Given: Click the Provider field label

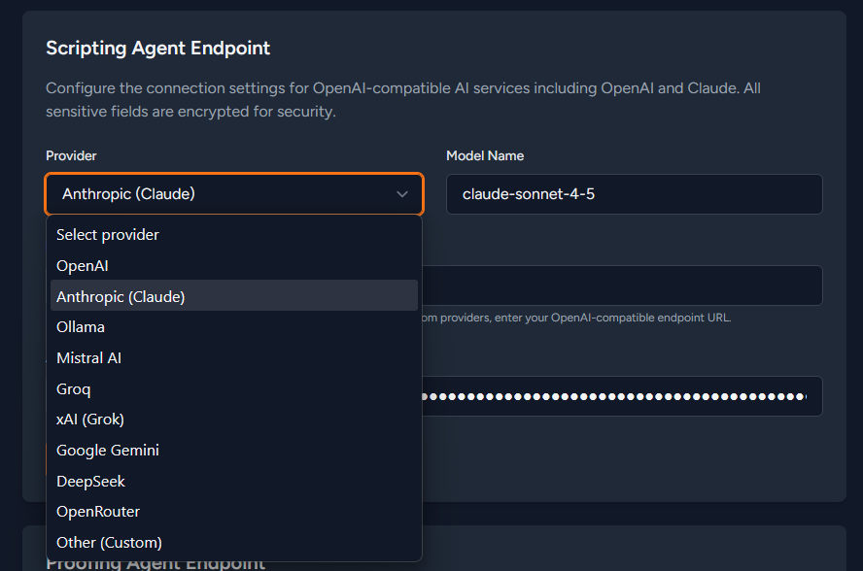Looking at the screenshot, I should click(71, 156).
